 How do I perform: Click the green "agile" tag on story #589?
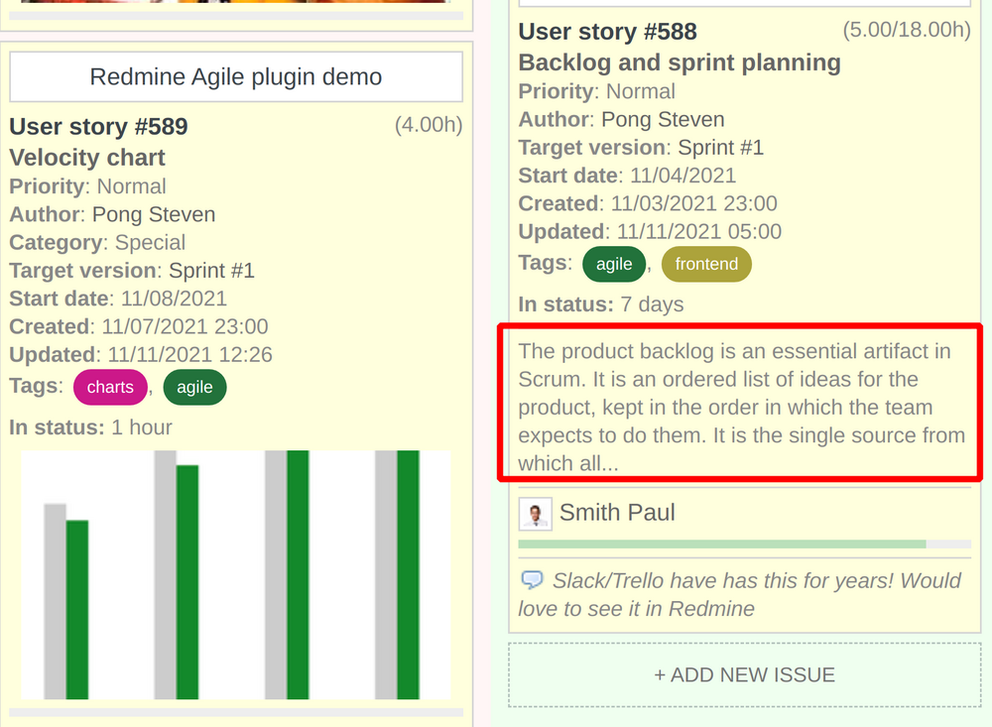point(194,388)
